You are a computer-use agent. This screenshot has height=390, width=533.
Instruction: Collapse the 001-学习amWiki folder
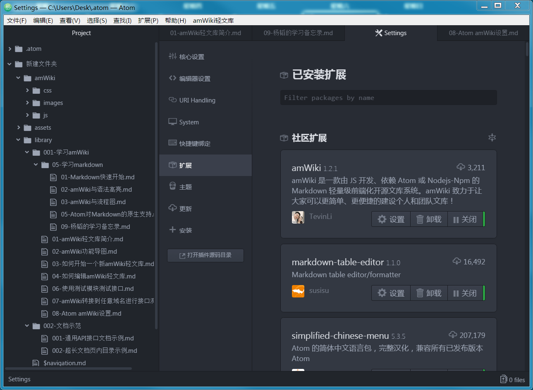coord(27,152)
